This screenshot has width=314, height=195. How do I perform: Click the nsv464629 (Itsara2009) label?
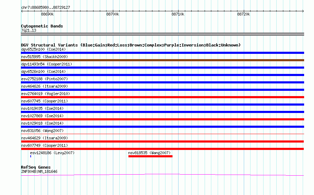[x=44, y=138]
